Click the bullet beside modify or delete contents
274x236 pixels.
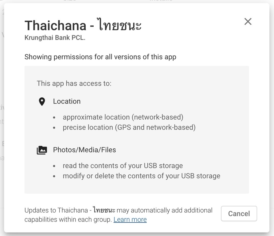click(54, 176)
